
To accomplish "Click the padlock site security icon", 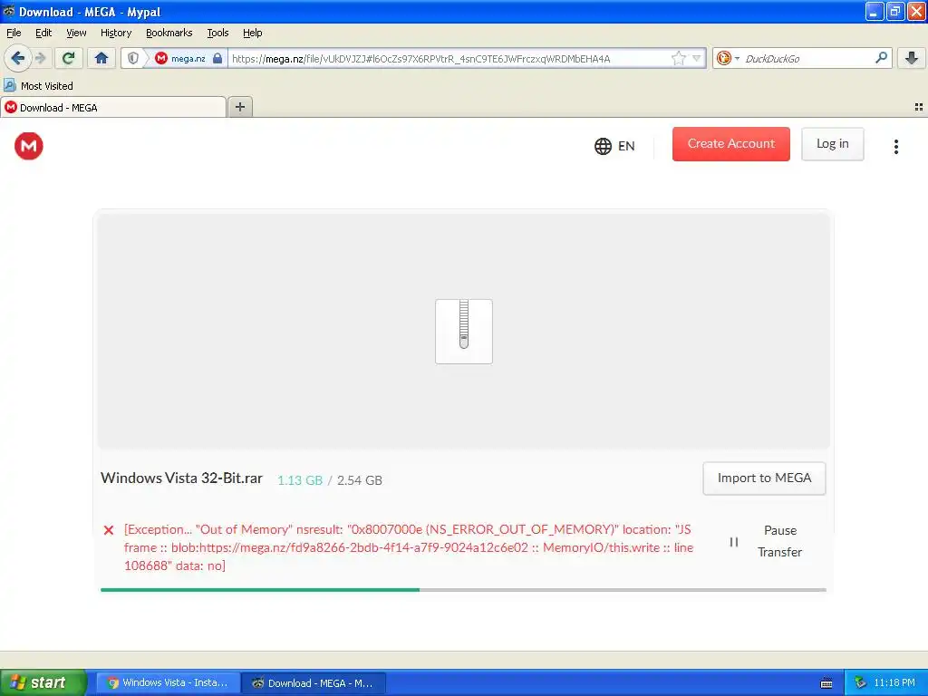I will pos(217,58).
